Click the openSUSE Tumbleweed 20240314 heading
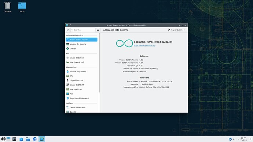The image size is (253, 142). click(153, 42)
